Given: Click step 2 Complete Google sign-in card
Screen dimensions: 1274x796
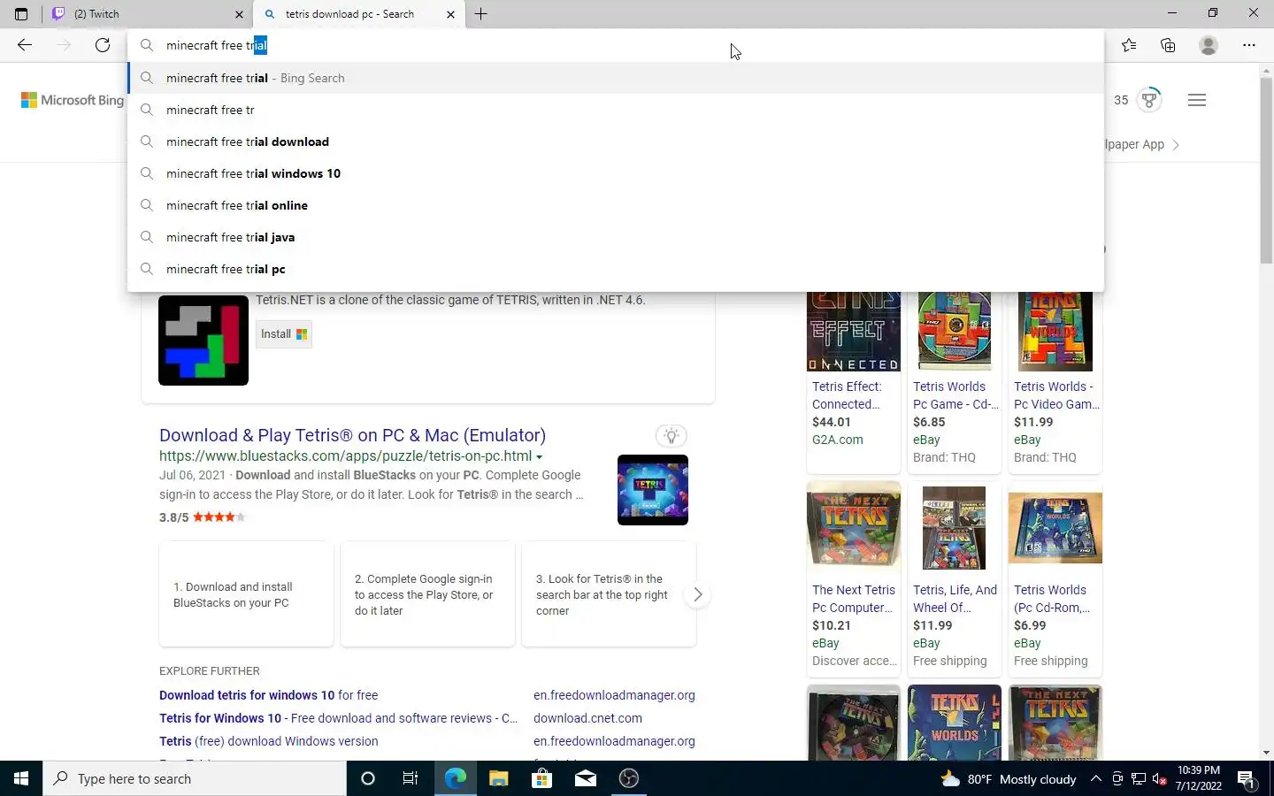Looking at the screenshot, I should [427, 594].
